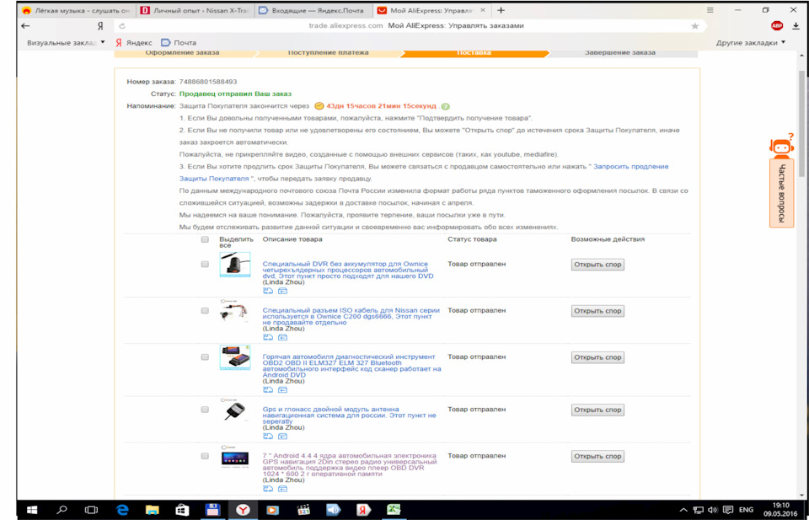Click the Adblock Plus extension icon
809x520 pixels.
(x=776, y=26)
